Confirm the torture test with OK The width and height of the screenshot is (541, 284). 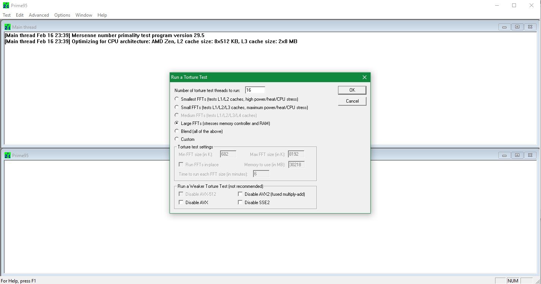(x=352, y=90)
